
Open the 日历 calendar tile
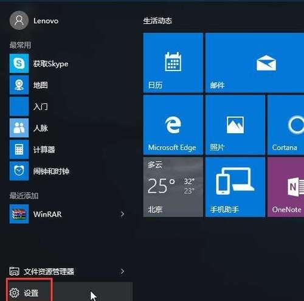coord(173,63)
